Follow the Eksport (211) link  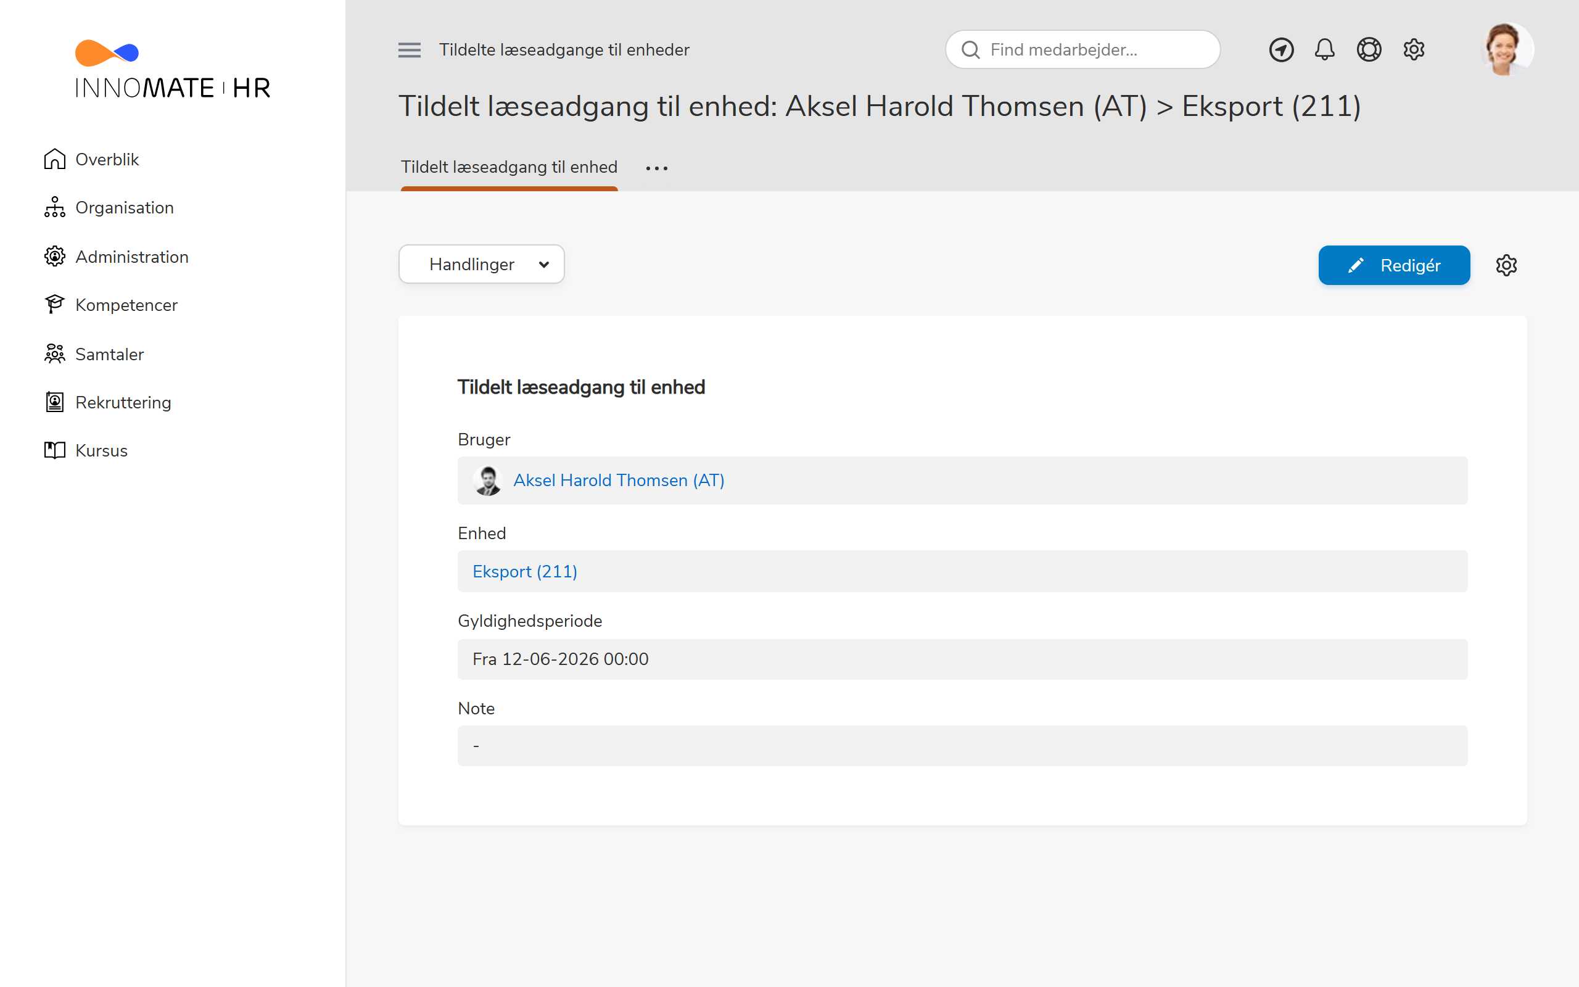point(525,571)
